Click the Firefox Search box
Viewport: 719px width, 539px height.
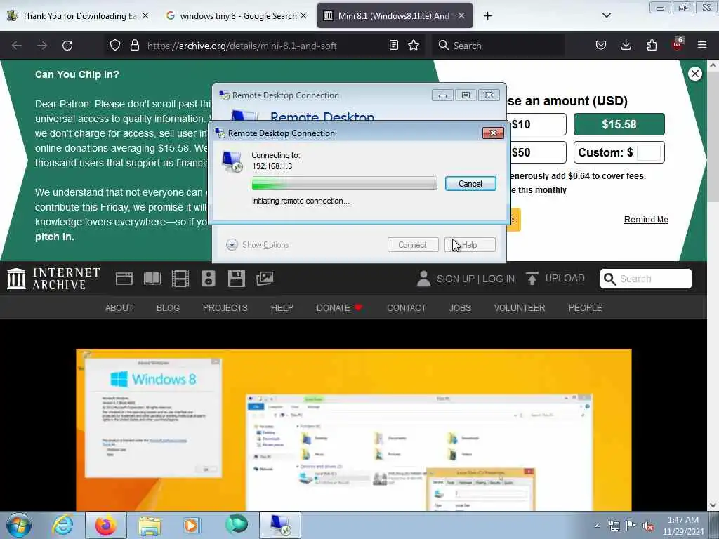point(498,46)
